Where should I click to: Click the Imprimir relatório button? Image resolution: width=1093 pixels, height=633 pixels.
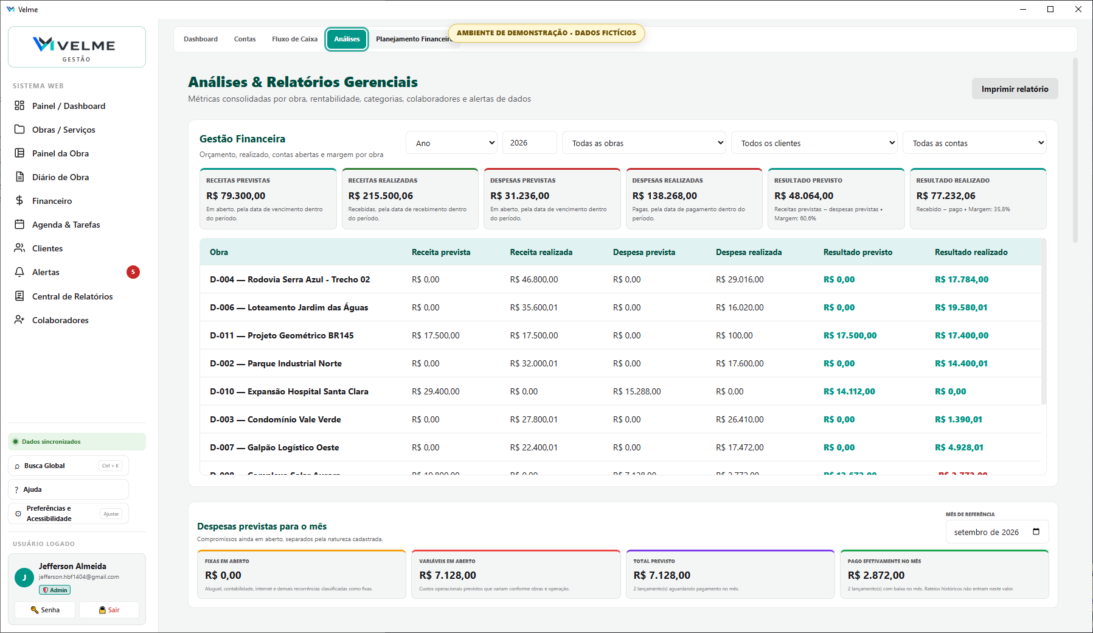click(x=1015, y=89)
